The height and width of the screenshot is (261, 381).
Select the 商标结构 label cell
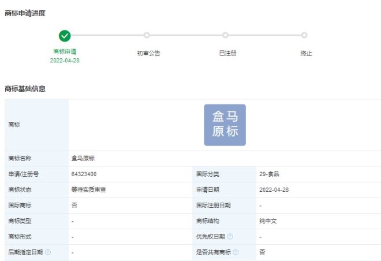point(225,221)
